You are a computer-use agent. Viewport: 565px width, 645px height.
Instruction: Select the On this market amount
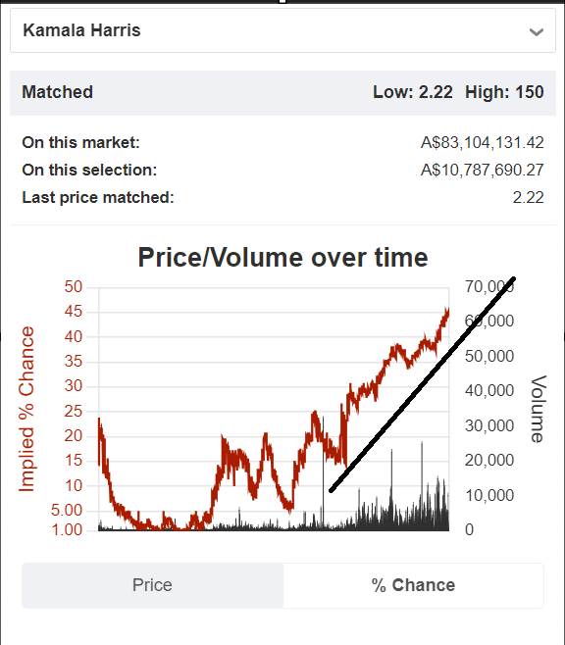pyautogui.click(x=482, y=143)
